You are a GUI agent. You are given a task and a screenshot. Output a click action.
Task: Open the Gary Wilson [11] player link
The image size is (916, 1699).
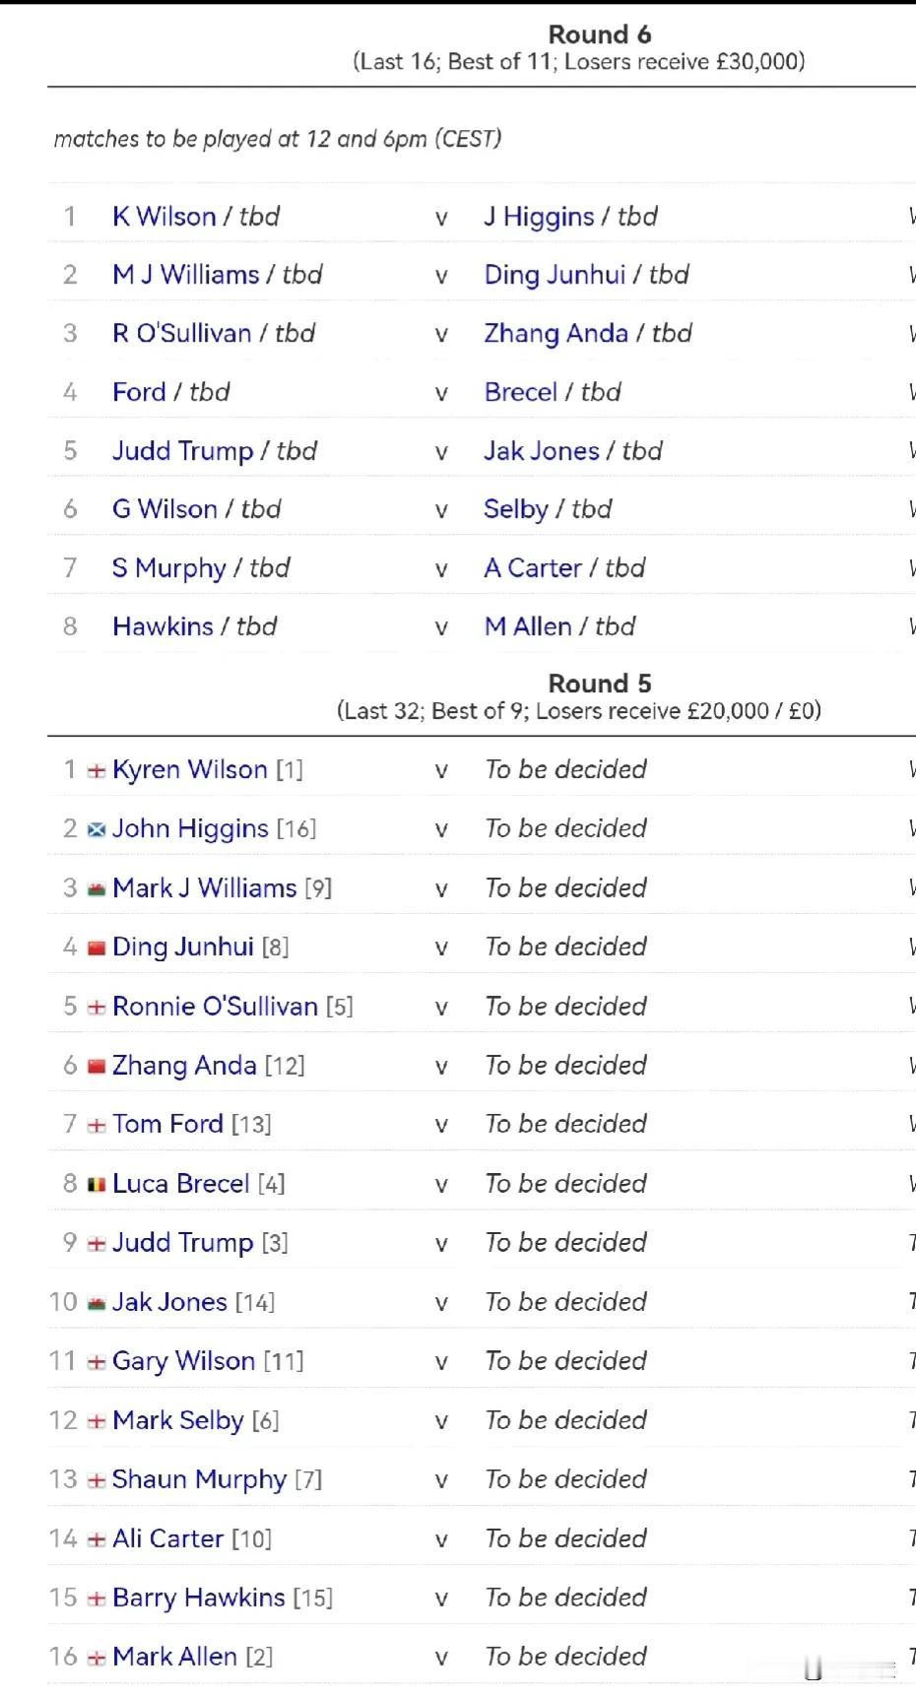[x=183, y=1361]
